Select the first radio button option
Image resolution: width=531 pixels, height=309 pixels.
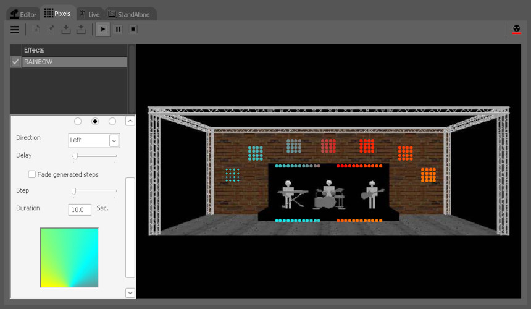[78, 121]
